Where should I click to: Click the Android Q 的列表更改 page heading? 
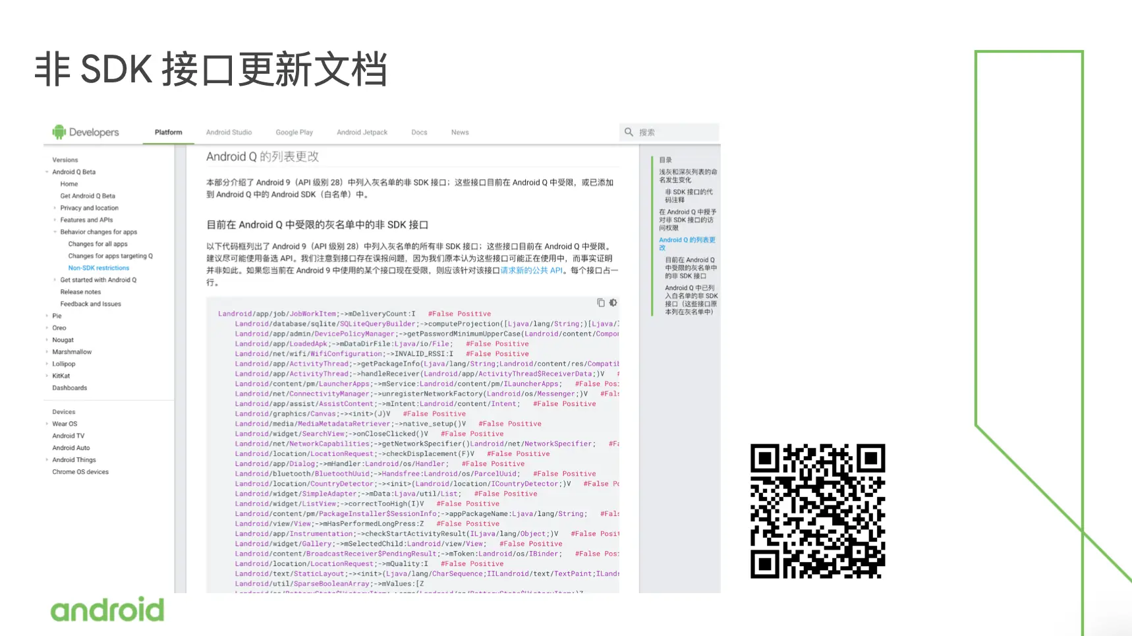point(262,157)
